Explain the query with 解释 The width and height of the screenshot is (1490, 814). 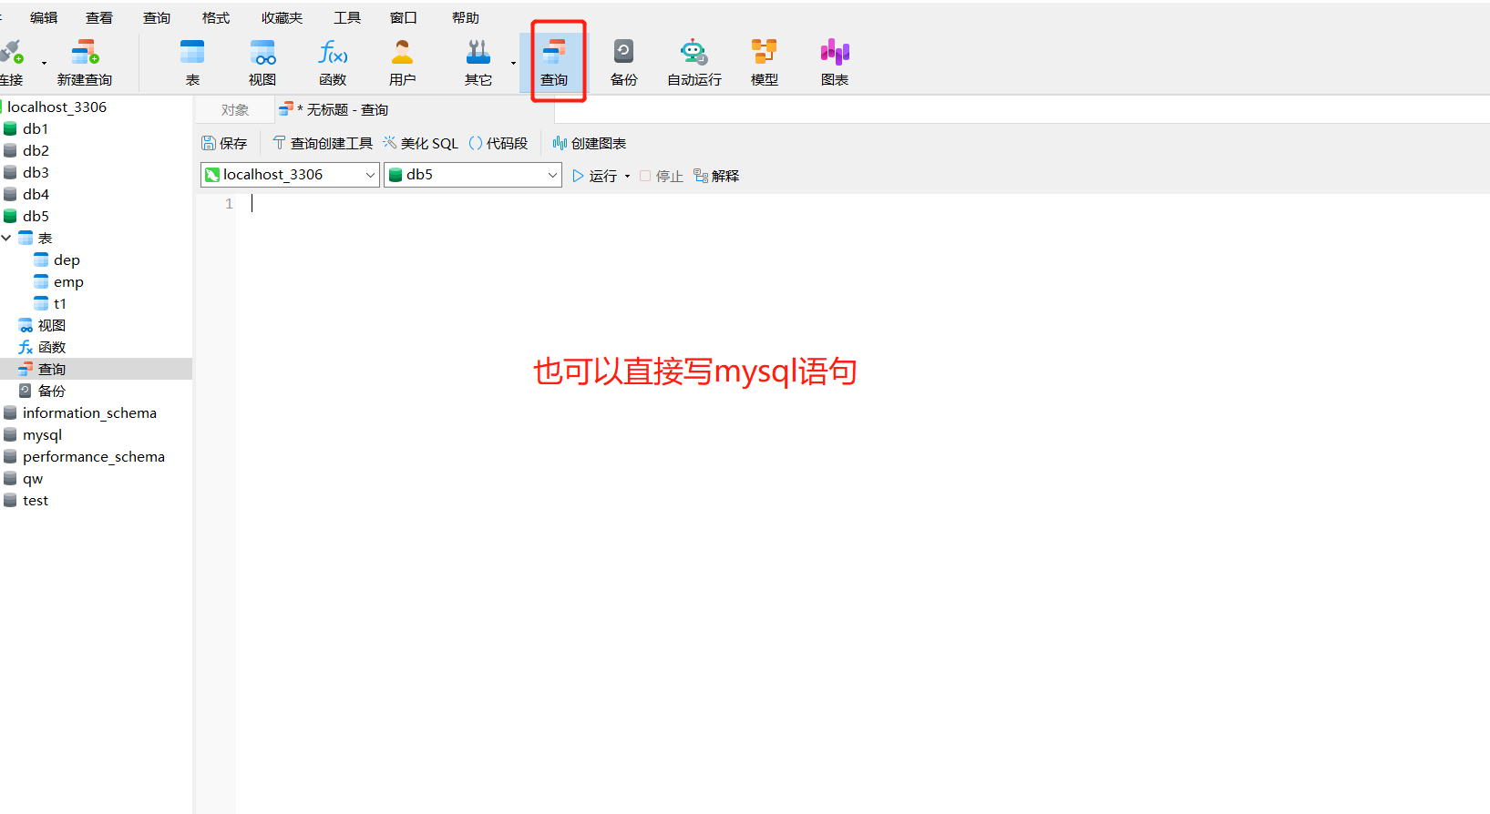point(716,176)
